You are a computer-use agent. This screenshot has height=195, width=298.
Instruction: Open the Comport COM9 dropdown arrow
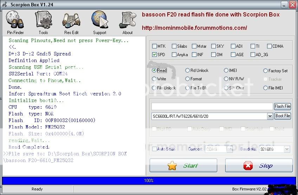230,149
